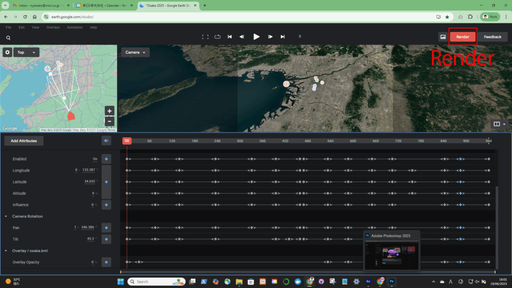This screenshot has width=512, height=288.
Task: Click frame 480 on the timeline ruler
Action: [307, 141]
